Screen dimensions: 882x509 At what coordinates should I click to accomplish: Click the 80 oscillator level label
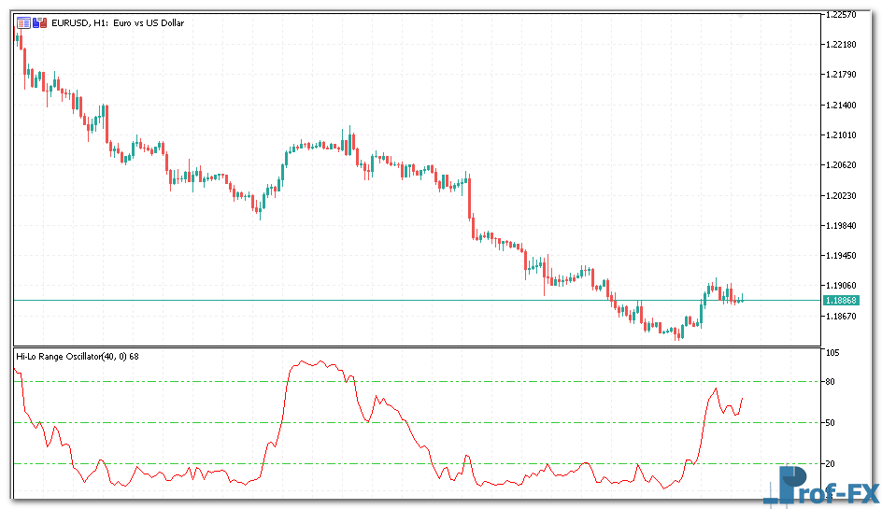click(831, 381)
